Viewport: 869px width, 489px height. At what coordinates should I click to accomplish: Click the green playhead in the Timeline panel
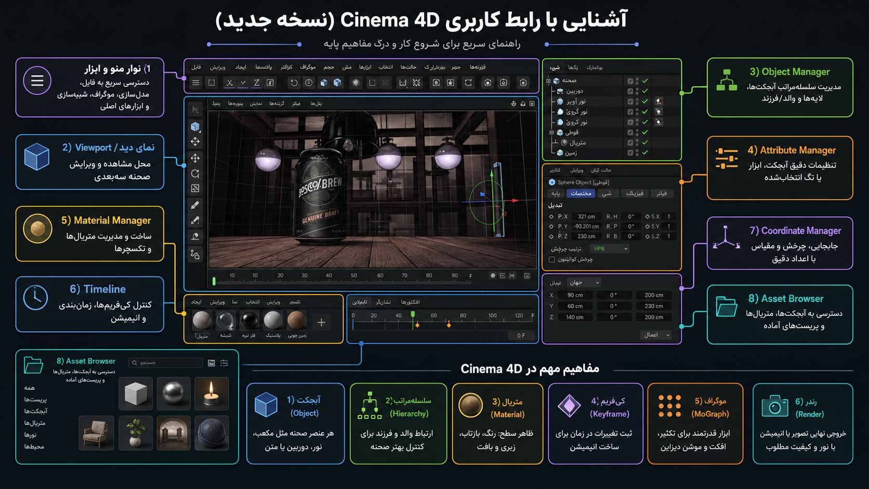coord(413,315)
